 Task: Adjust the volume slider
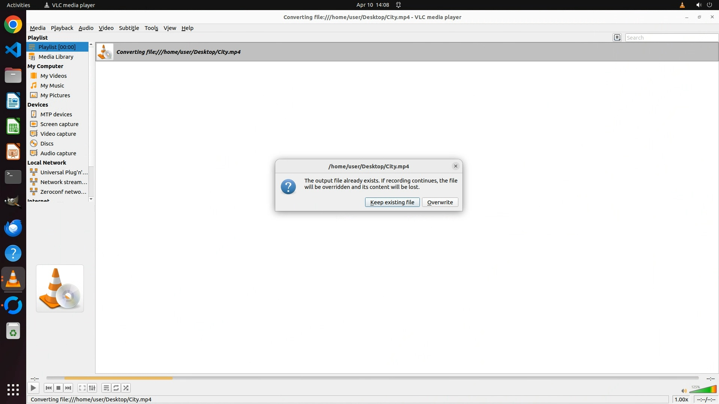click(703, 390)
